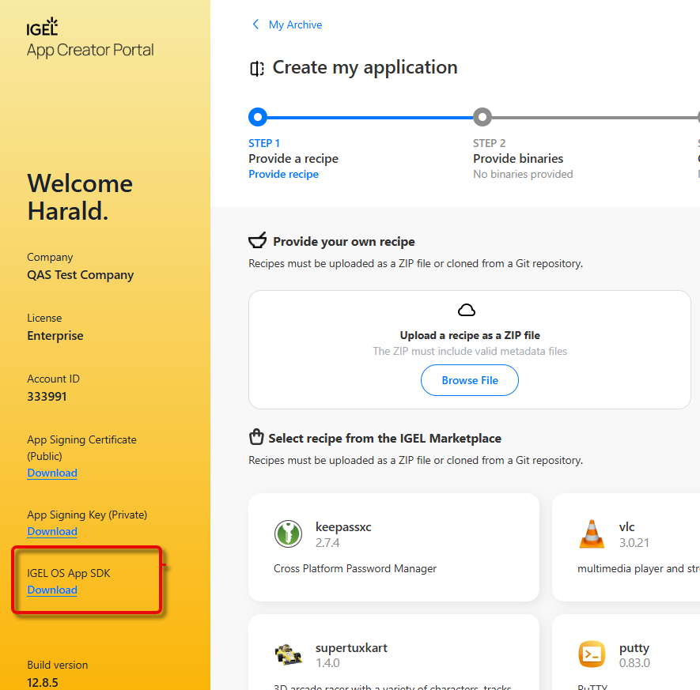Download the IGEL OS App SDK
700x690 pixels.
point(52,590)
